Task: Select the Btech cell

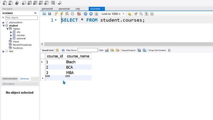Action: [x=79, y=62]
